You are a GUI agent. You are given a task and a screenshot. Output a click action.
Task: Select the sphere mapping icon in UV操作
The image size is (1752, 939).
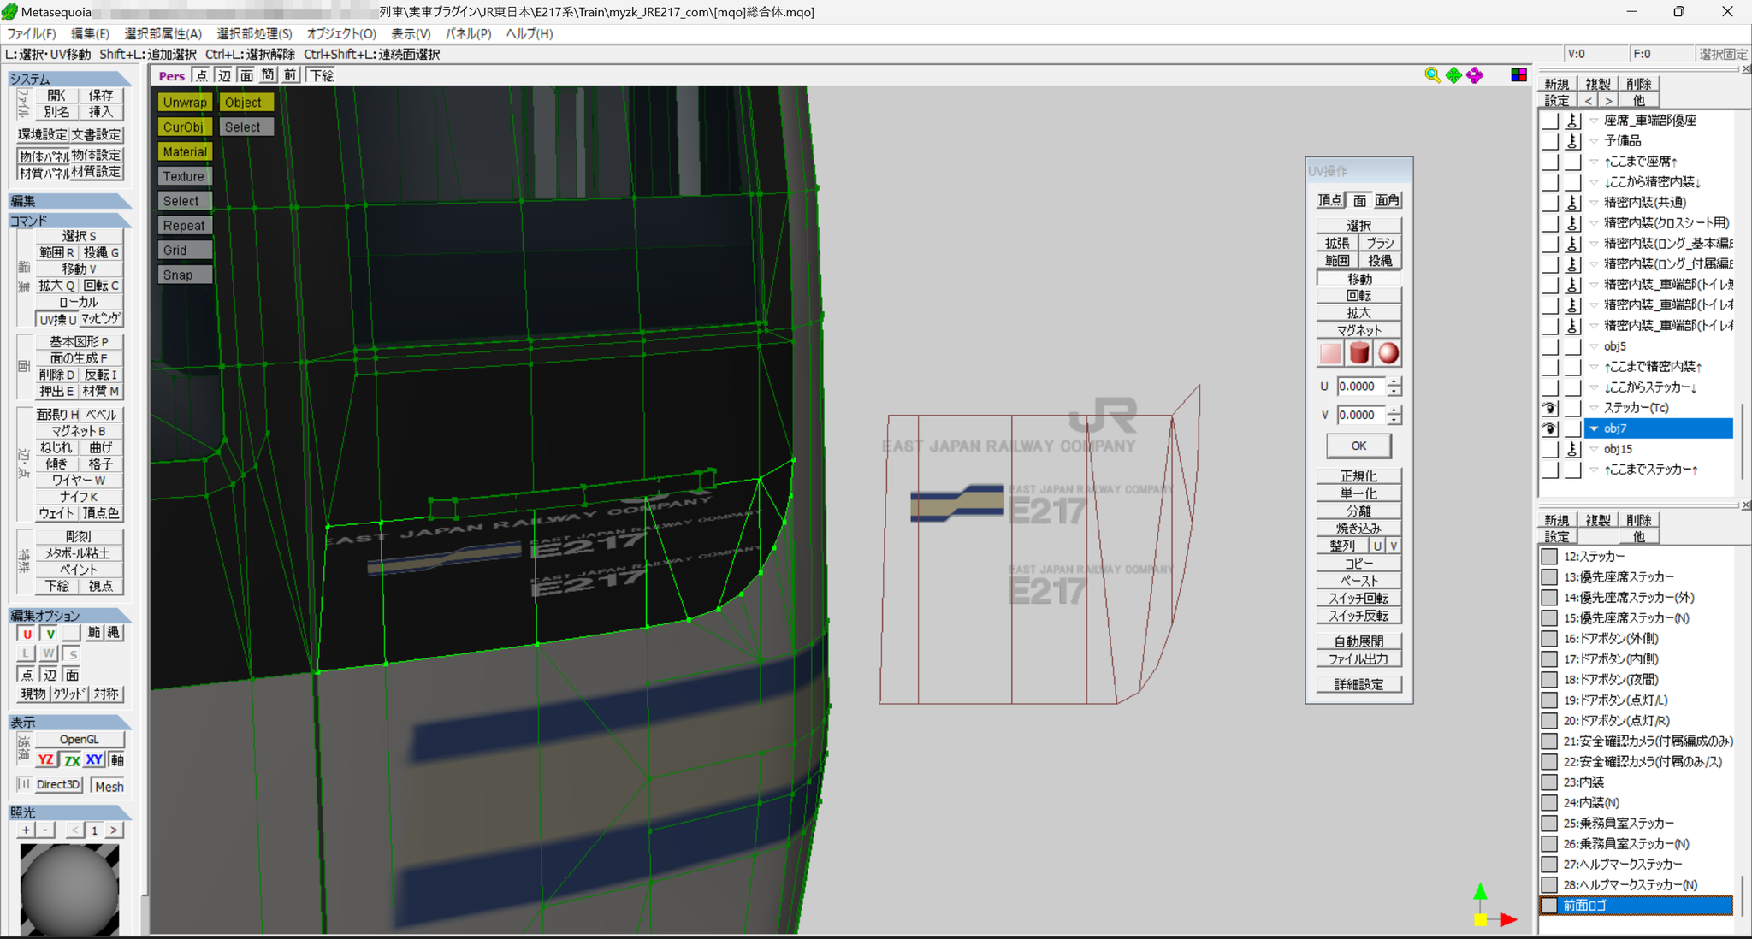pyautogui.click(x=1388, y=353)
